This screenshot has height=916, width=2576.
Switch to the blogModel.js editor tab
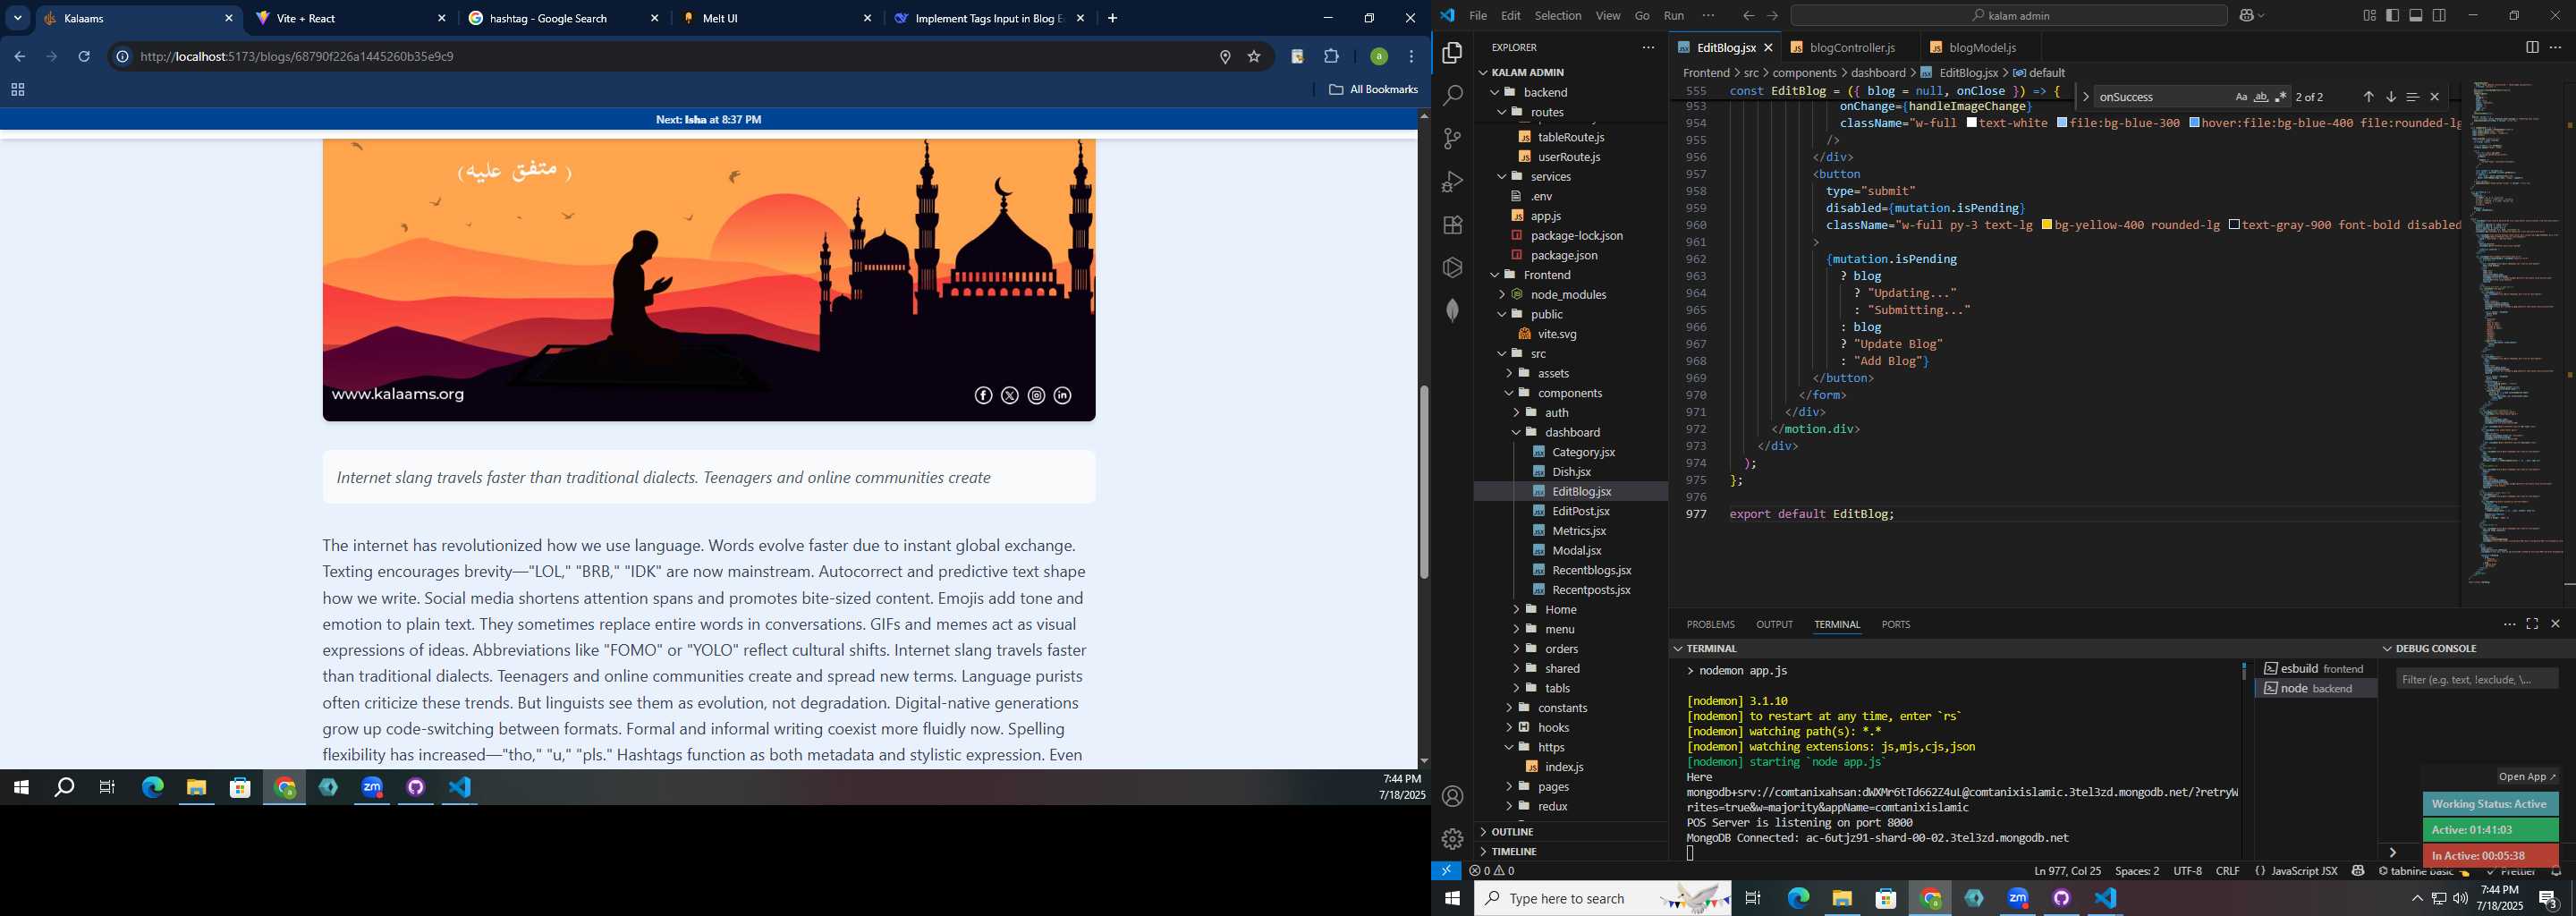click(1981, 47)
